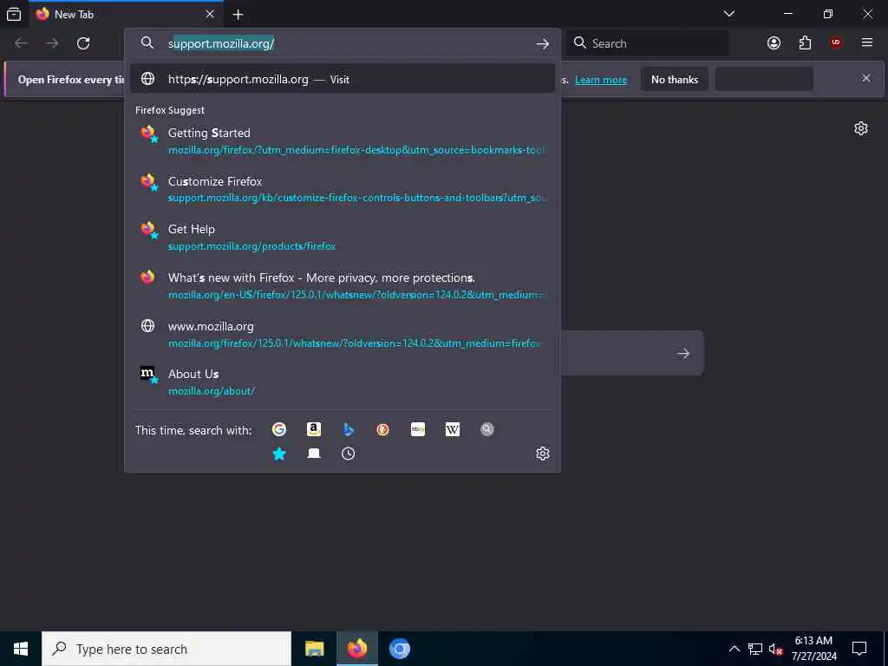Open Firefox View icon
This screenshot has width=888, height=666.
click(14, 14)
